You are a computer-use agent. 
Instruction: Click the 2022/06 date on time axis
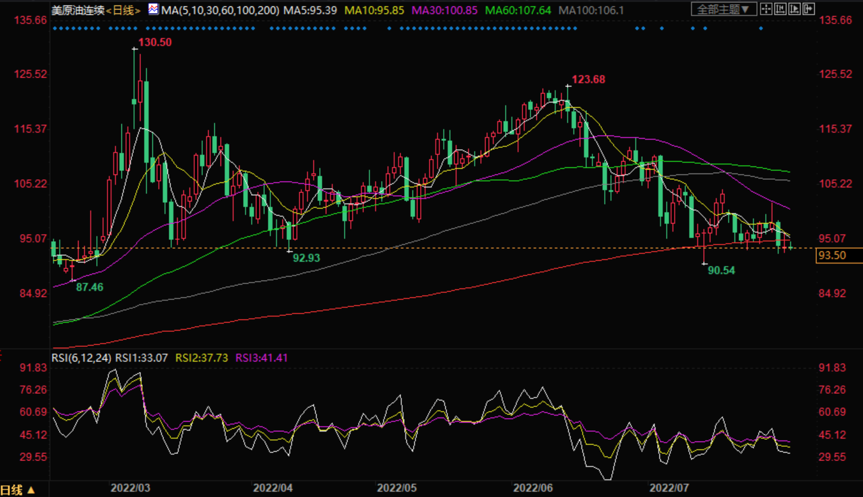point(533,488)
